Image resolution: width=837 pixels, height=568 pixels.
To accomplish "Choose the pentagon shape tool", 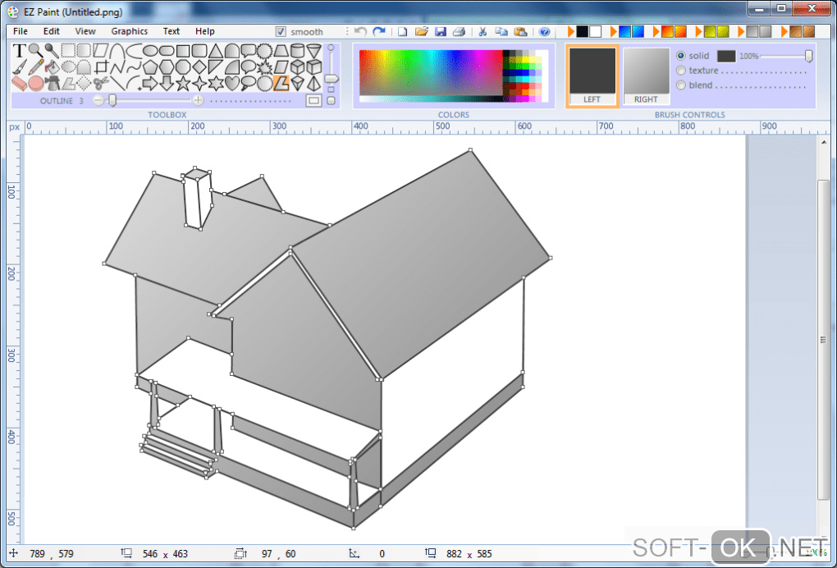I will 150,66.
